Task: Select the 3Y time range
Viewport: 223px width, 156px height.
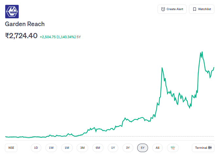Action: tap(128, 148)
